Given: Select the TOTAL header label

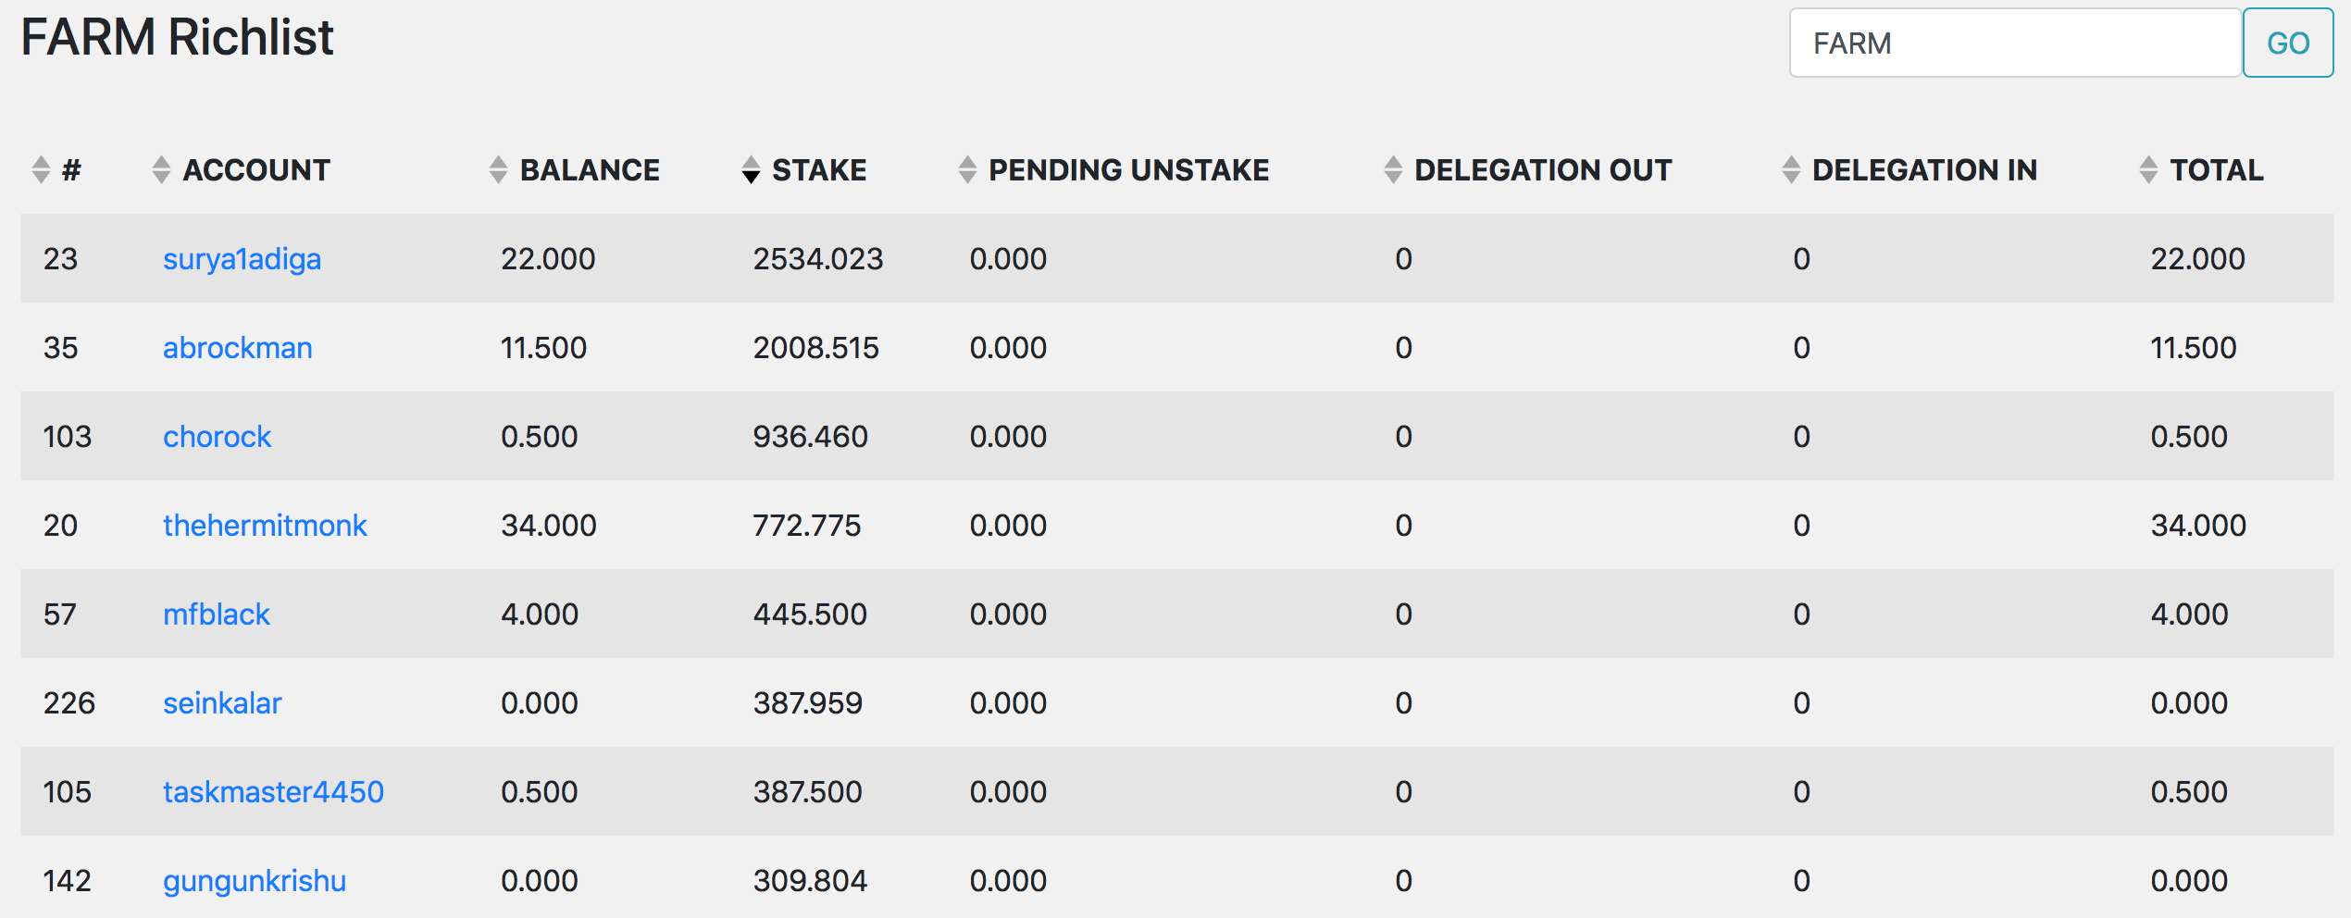Looking at the screenshot, I should pyautogui.click(x=2217, y=170).
